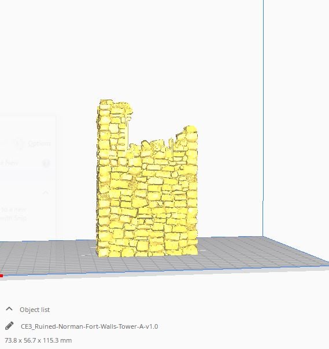Collapse the Object list chevron

click(x=9, y=309)
